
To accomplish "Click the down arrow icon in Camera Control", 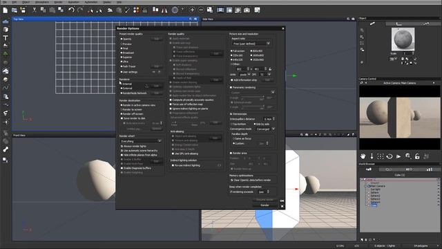I will pyautogui.click(x=372, y=156).
